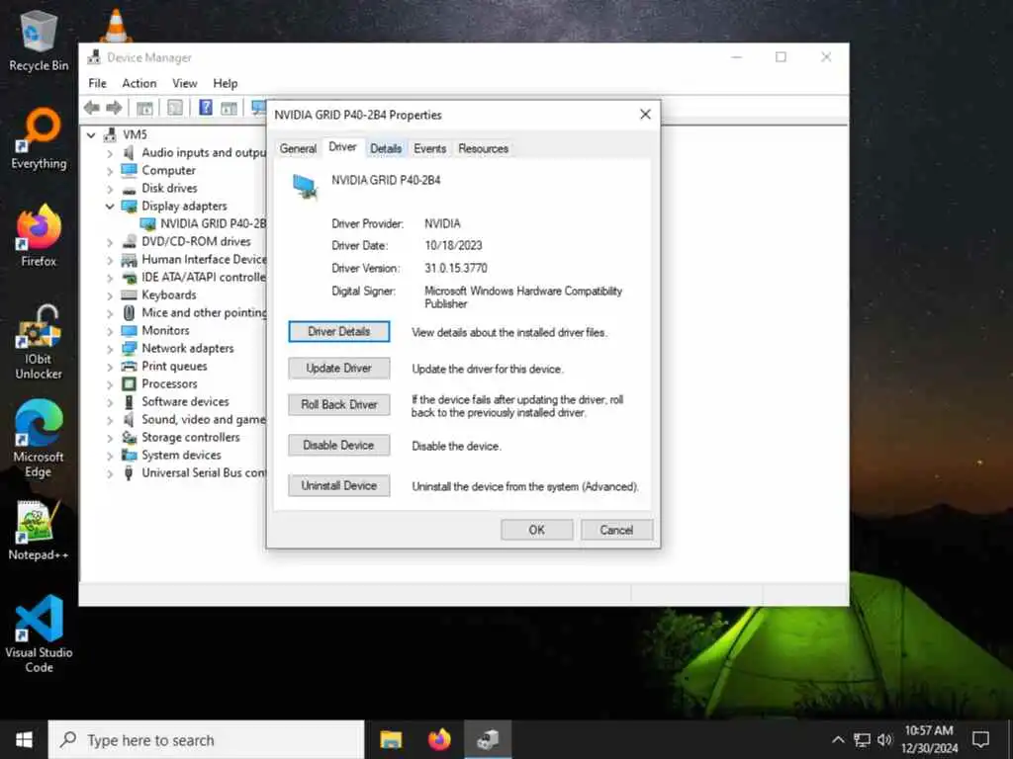Switch to the Events tab

tap(429, 148)
